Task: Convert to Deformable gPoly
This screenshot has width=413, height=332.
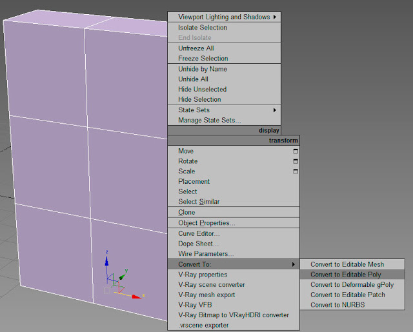Action: tap(352, 285)
